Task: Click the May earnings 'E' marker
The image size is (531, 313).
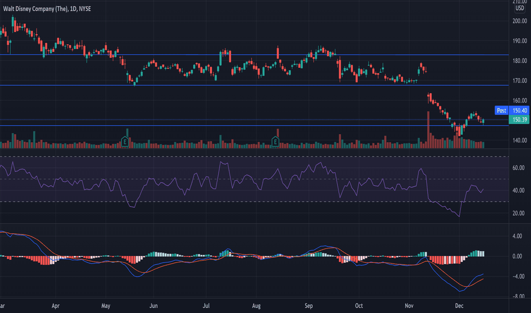Action: (x=125, y=142)
